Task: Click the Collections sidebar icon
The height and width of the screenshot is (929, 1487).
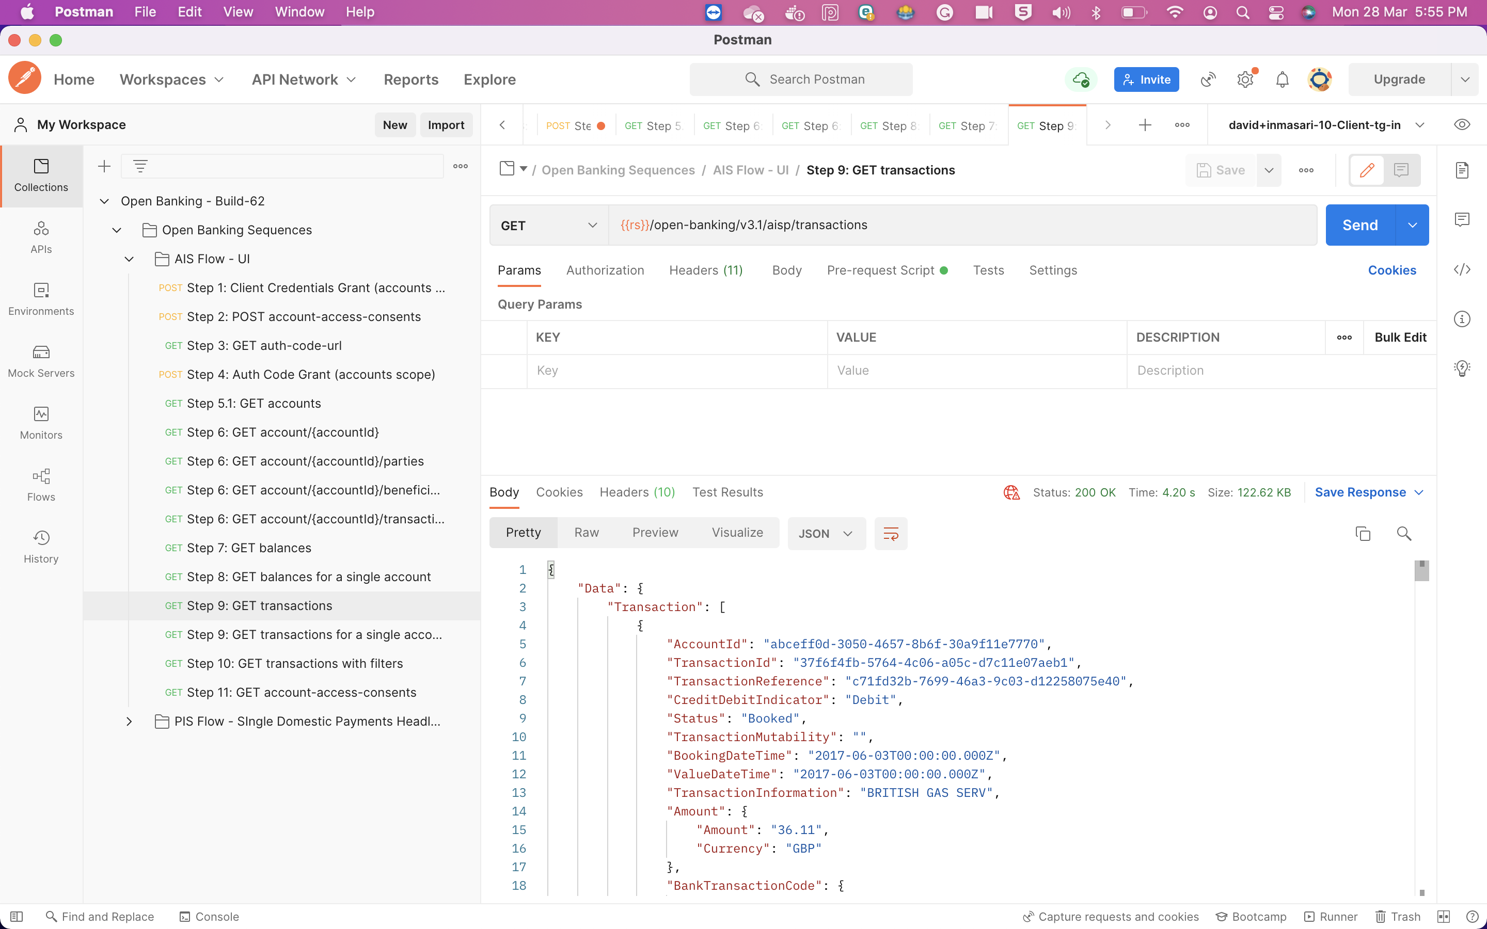Action: 41,172
